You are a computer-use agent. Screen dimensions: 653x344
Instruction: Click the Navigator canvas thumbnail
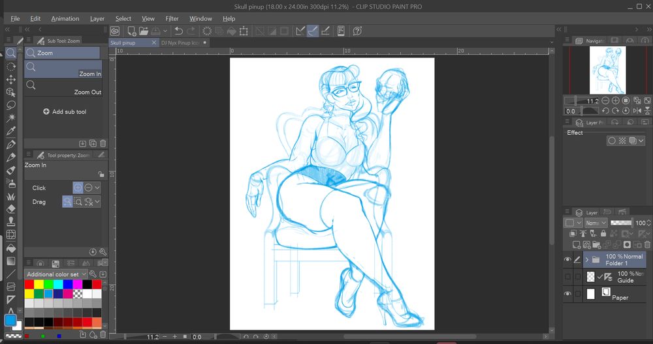607,70
